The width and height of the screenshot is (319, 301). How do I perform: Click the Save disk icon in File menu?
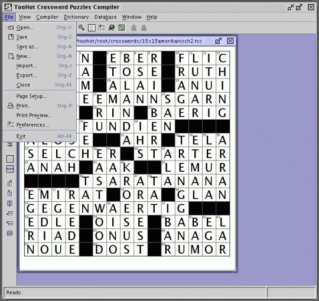pyautogui.click(x=11, y=37)
